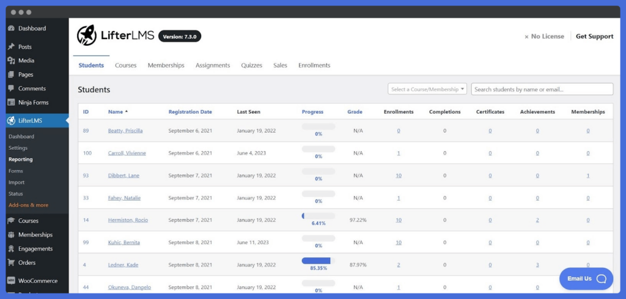The height and width of the screenshot is (299, 626).
Task: Open Orders shopping cart icon
Action: (x=11, y=263)
